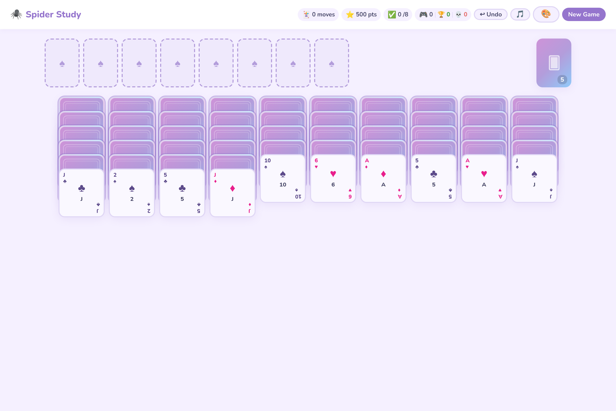
Task: Toggle music with the note icon
Action: coord(520,14)
